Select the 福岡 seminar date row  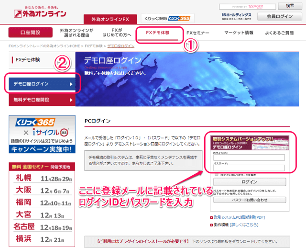pyautogui.click(x=43, y=202)
